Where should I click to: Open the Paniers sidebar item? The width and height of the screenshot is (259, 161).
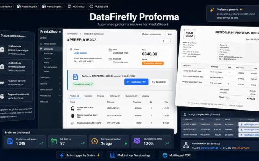click(x=47, y=72)
